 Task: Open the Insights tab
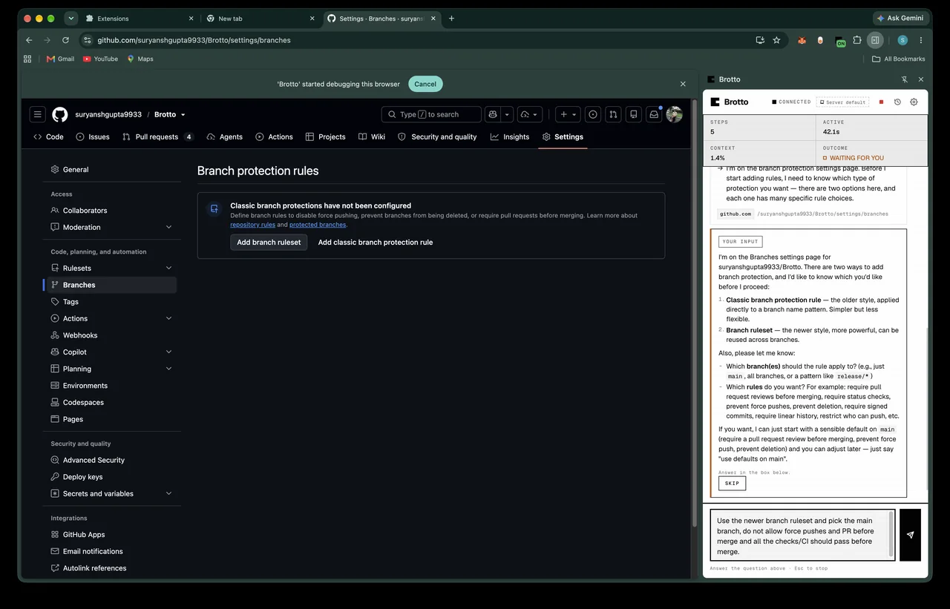coord(510,136)
